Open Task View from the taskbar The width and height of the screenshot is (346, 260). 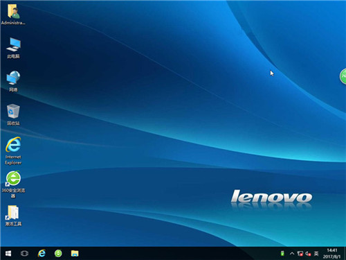(x=24, y=254)
